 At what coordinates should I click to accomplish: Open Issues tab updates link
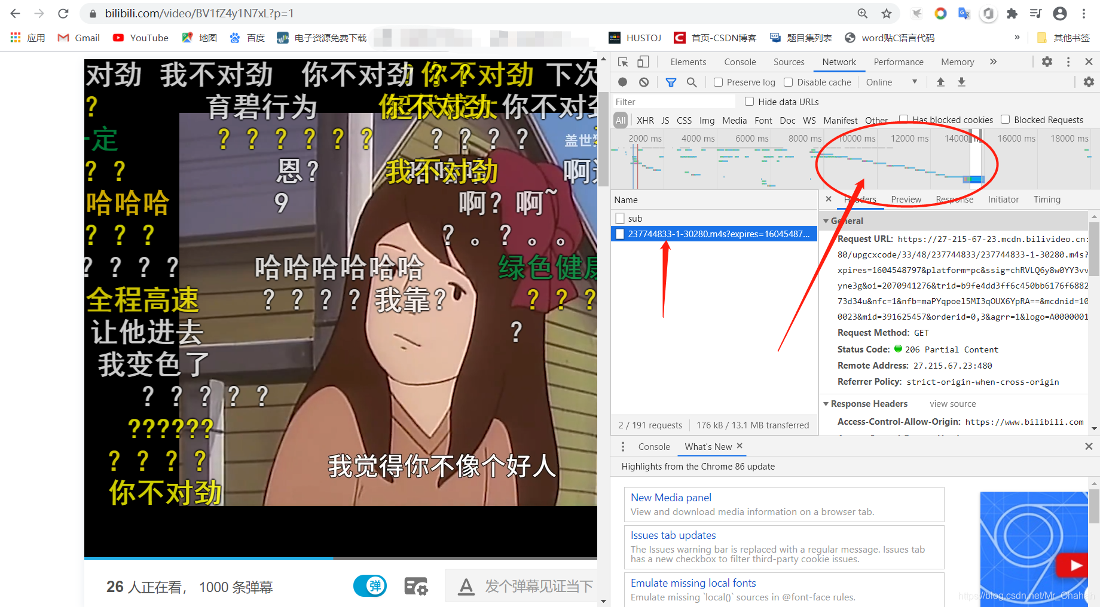(x=673, y=535)
